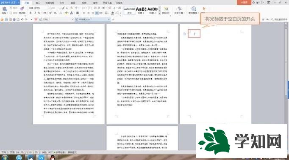
Task: Open the third ribbon tab (Page Layout)
Action: pyautogui.click(x=50, y=3)
